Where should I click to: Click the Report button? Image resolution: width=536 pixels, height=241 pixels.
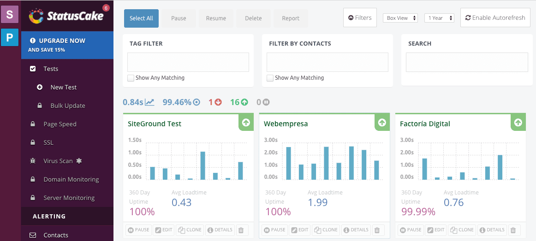[291, 18]
